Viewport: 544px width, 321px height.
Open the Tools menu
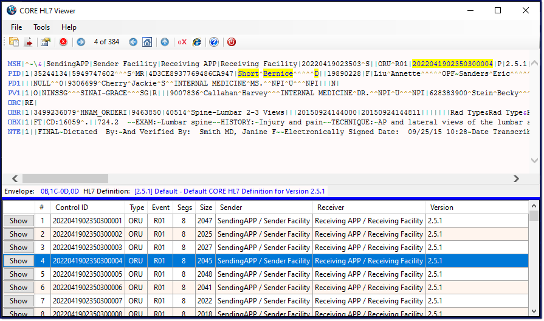click(41, 27)
